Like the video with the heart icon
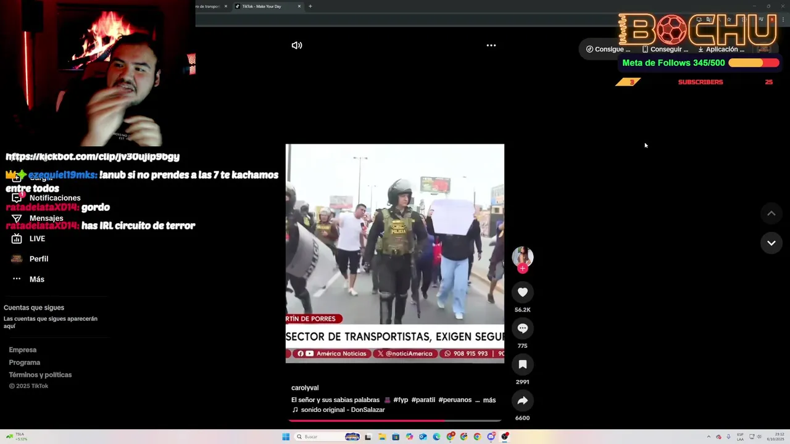This screenshot has height=444, width=790. point(523,292)
